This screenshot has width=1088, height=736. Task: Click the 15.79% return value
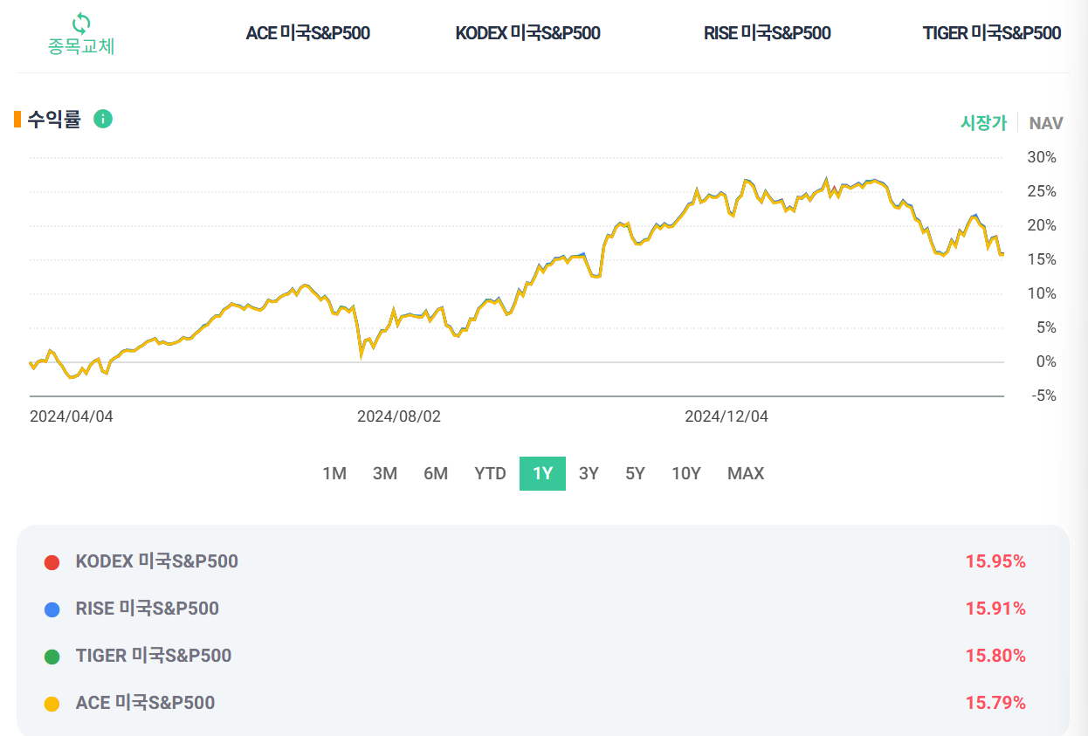(x=995, y=703)
